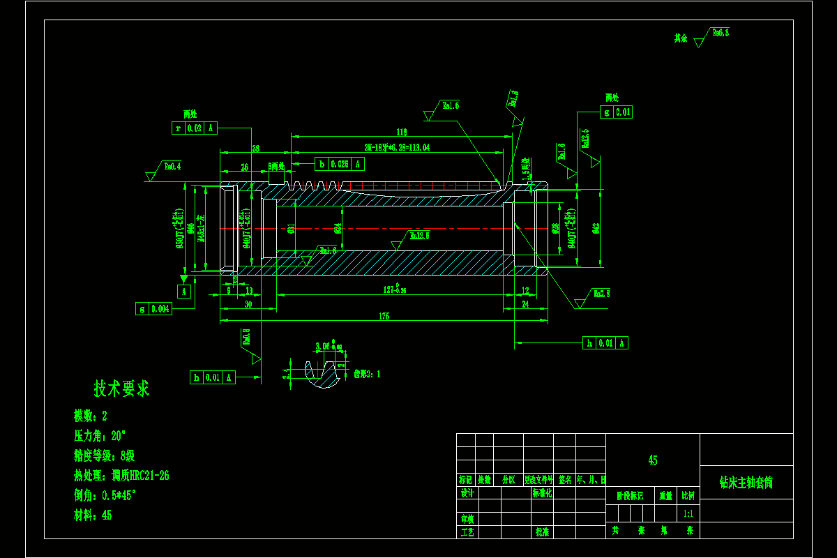Click the 比例 title block label

(x=688, y=496)
